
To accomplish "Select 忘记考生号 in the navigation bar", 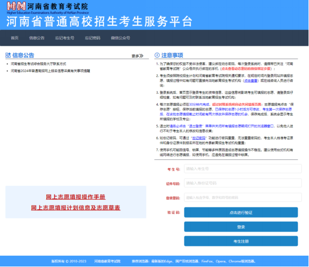I will [64, 38].
